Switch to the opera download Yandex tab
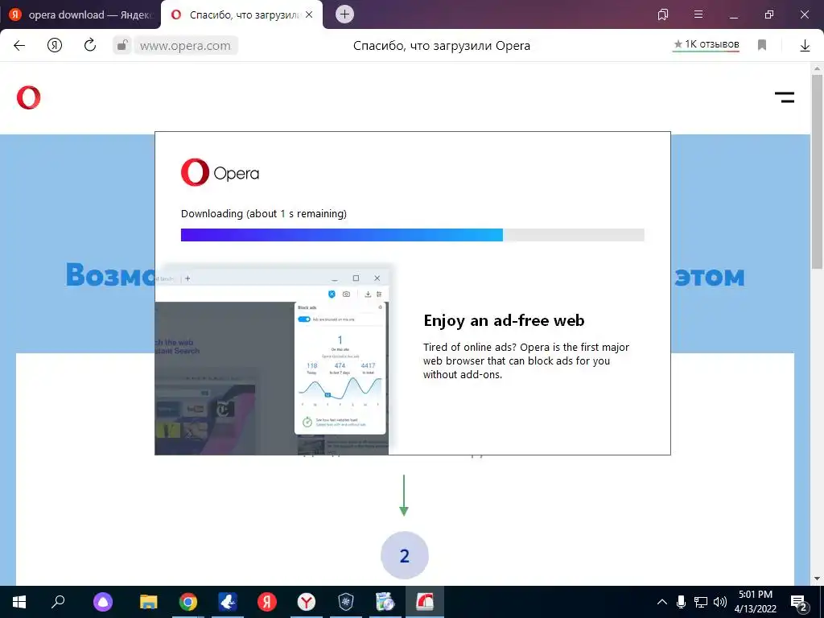The height and width of the screenshot is (618, 824). pos(80,14)
